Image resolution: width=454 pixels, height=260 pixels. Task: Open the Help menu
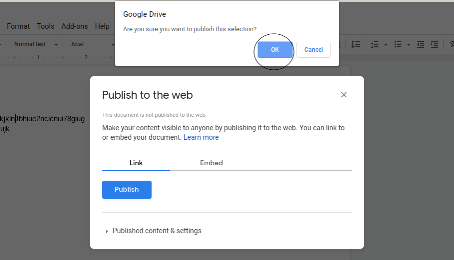click(x=102, y=26)
